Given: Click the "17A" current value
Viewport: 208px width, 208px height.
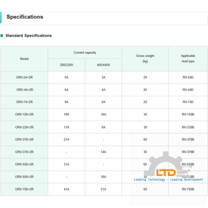Looking at the screenshot, I should pos(67,127).
